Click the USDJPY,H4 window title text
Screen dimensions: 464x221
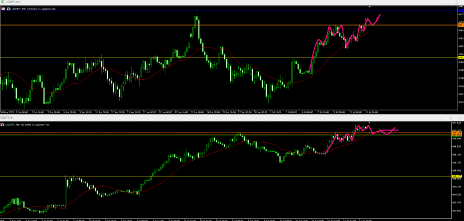tap(12, 2)
